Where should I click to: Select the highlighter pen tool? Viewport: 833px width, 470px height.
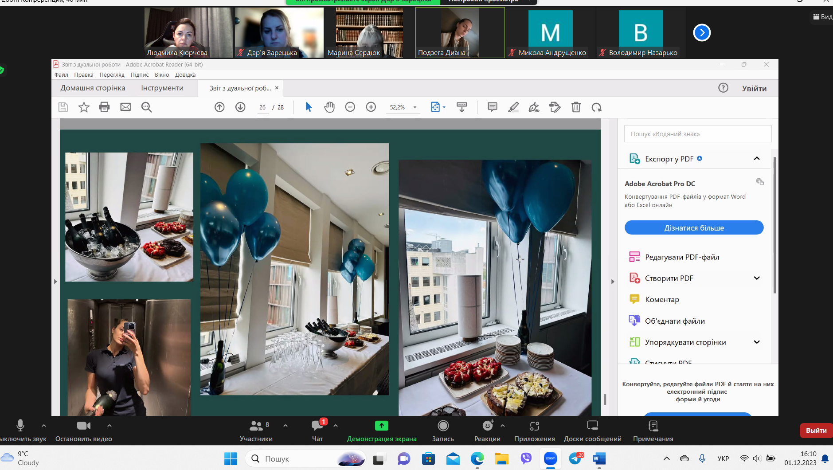(x=513, y=107)
